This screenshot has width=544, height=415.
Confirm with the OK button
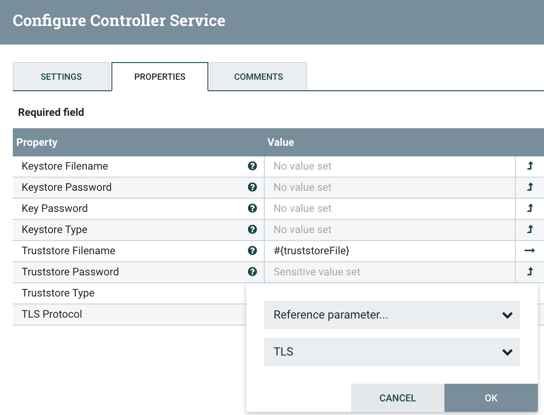(x=491, y=398)
